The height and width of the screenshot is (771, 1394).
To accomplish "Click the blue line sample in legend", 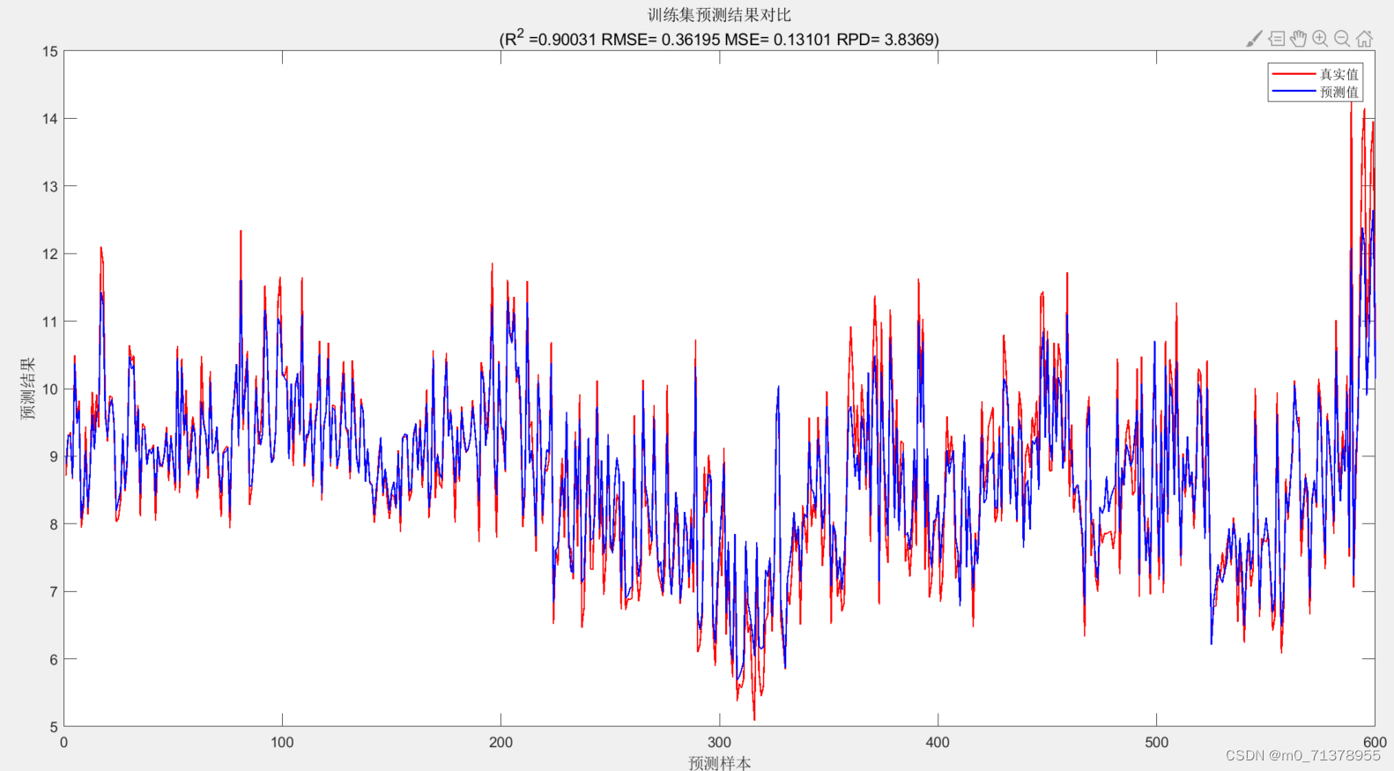I will click(x=1294, y=92).
